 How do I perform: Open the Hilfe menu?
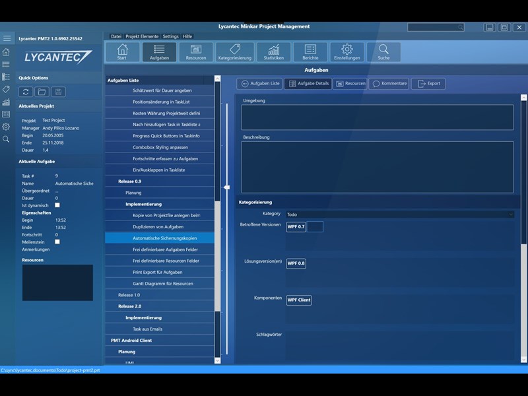point(187,36)
